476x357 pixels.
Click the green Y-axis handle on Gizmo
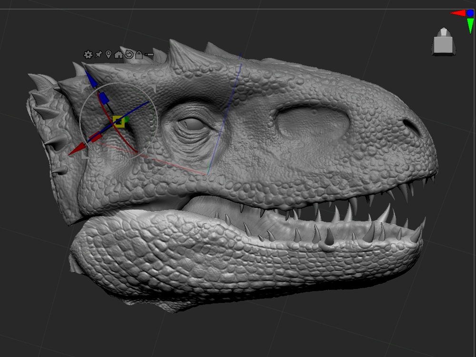[127, 119]
